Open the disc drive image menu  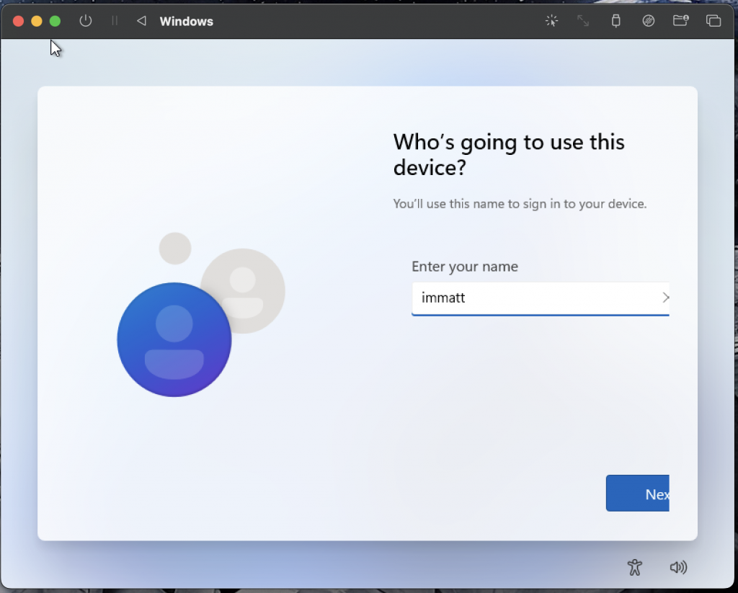(x=649, y=21)
